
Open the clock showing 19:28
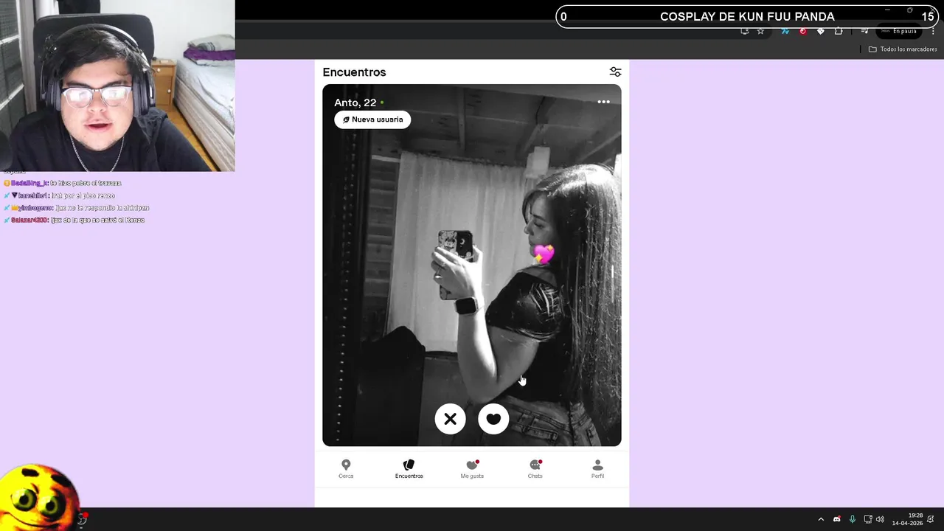(908, 519)
